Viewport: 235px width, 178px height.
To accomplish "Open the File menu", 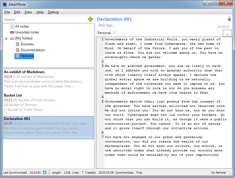I will tap(7, 12).
